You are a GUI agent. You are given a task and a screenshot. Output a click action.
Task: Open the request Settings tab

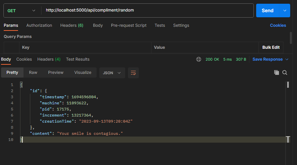[181, 25]
